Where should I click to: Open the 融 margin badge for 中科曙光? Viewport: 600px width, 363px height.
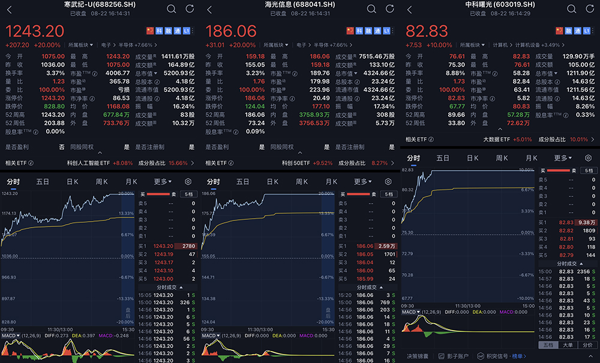[x=569, y=31]
